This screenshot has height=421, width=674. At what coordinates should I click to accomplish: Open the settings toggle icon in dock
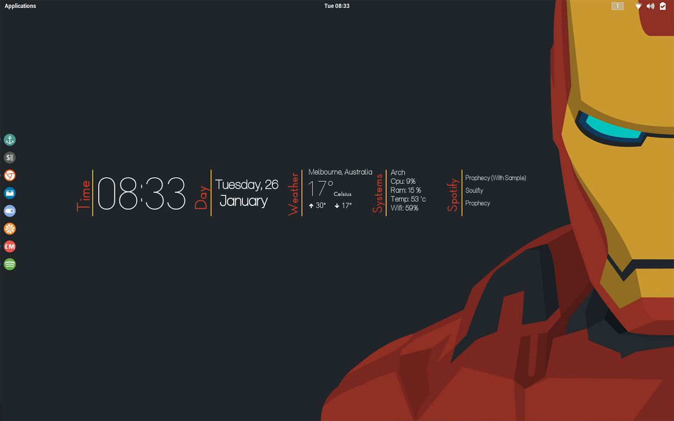pyautogui.click(x=10, y=211)
